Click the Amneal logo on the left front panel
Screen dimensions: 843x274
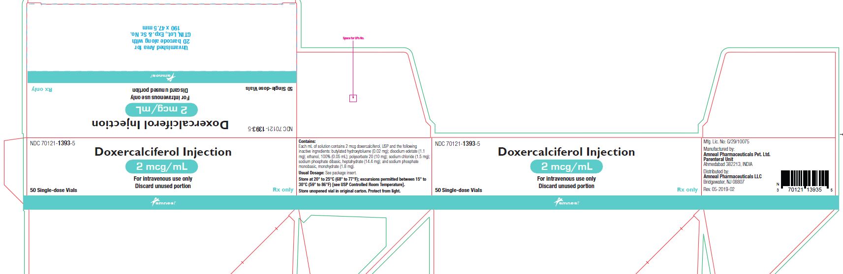(163, 202)
